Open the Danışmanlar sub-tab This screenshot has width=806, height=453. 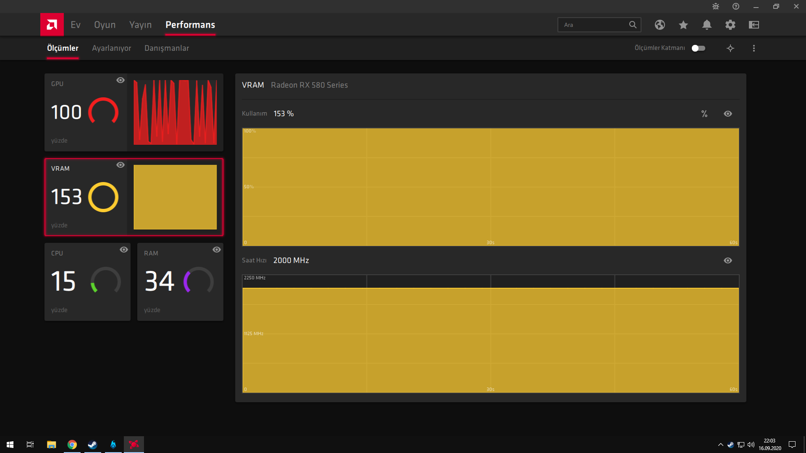[167, 48]
